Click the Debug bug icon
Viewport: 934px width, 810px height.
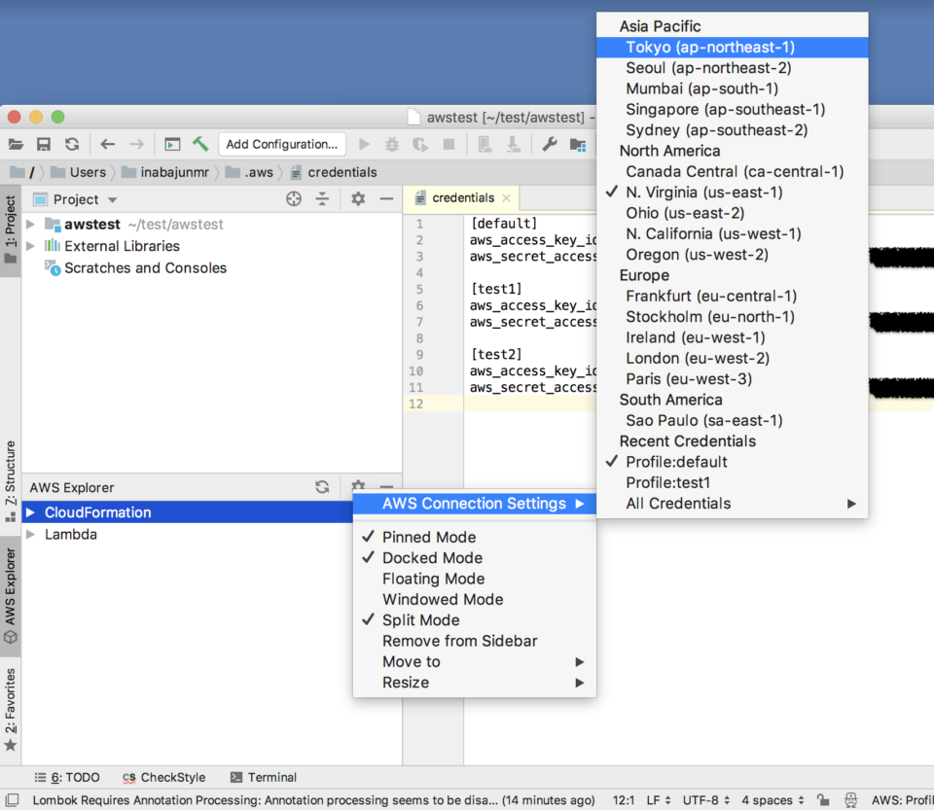[x=392, y=144]
